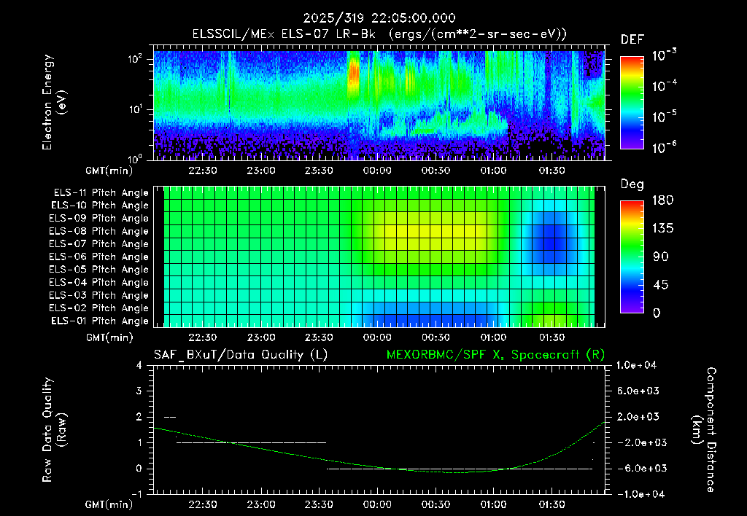Click the 1.0e+04 right axis value
The height and width of the screenshot is (516, 747).
click(x=636, y=366)
